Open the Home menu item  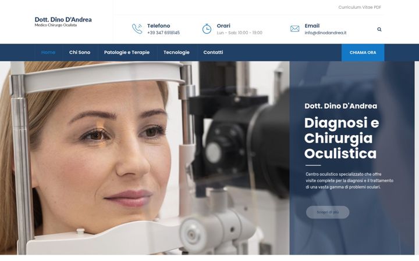[x=48, y=52]
